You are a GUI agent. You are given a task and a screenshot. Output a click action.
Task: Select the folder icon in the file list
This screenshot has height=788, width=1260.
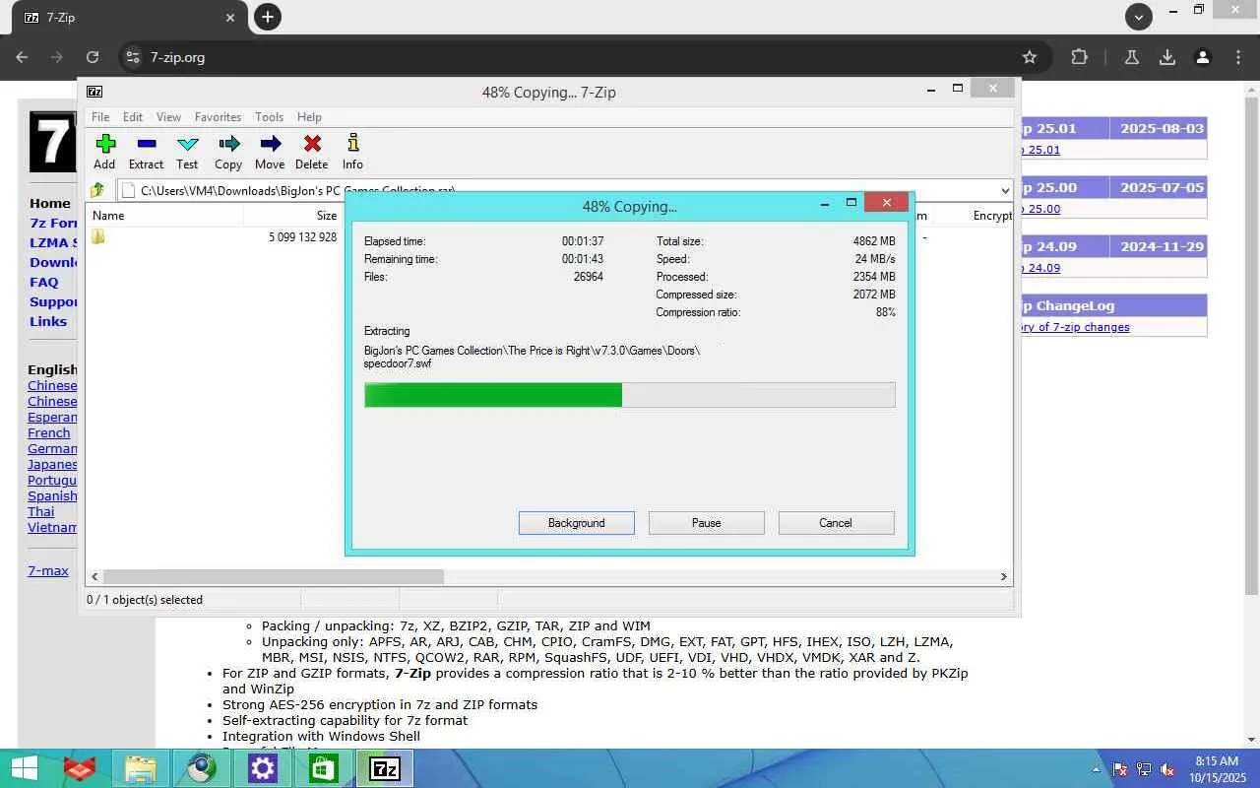point(98,236)
